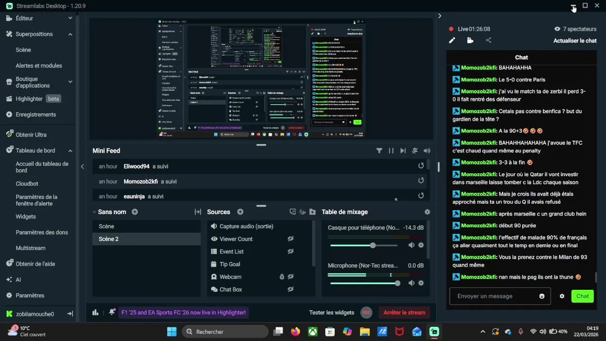Click the share icon in the live panel
Image resolution: width=606 pixels, height=341 pixels.
(x=489, y=41)
